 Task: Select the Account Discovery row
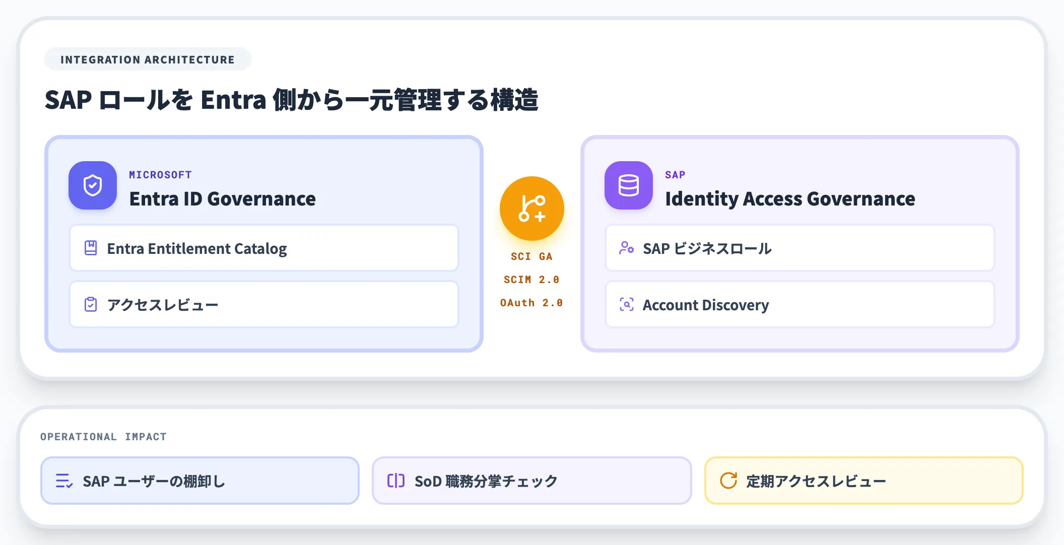point(800,304)
